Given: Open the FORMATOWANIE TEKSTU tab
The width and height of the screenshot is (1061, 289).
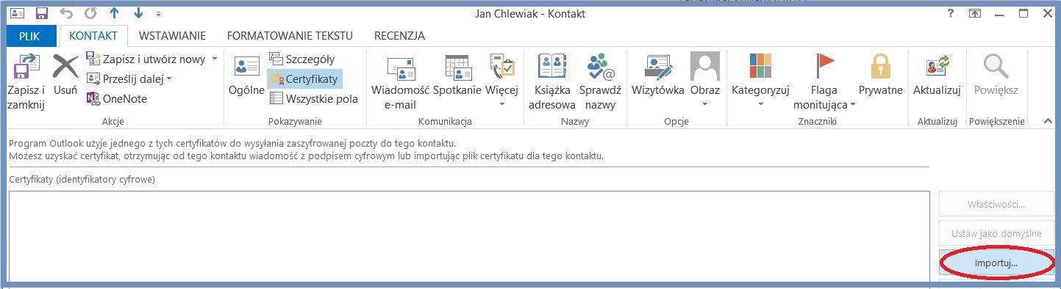Looking at the screenshot, I should (290, 35).
